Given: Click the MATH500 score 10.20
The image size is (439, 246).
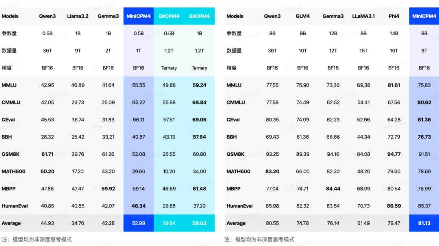Looking at the screenshot, I should click(169, 171).
